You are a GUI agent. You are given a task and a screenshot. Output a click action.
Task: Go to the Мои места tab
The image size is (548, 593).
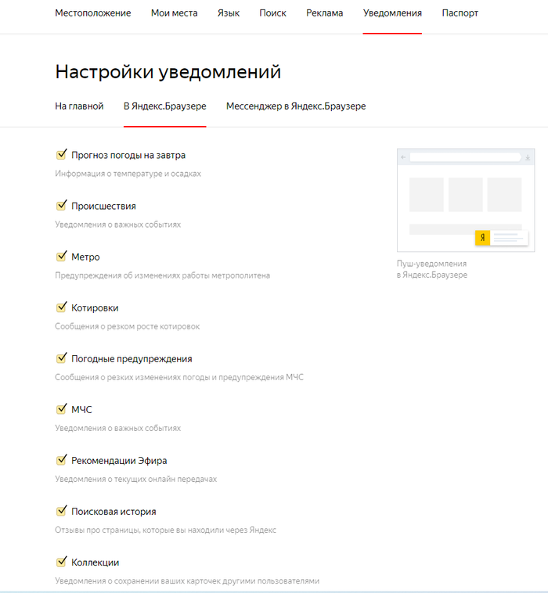[x=174, y=13]
